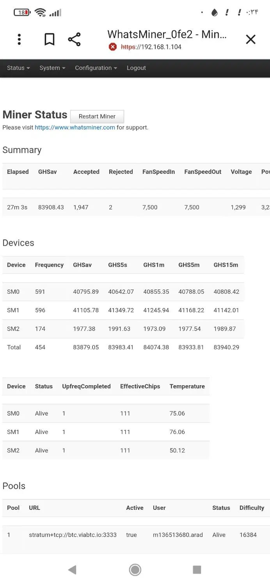270x586 pixels.
Task: Tap the Android home circle button
Action: coord(135,570)
